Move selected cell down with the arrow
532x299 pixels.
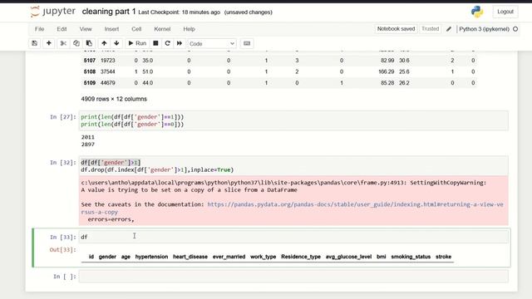pos(116,43)
